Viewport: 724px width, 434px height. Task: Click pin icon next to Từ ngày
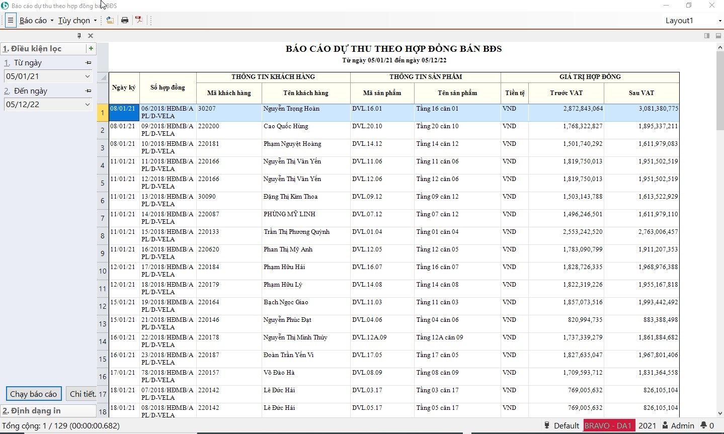[88, 63]
